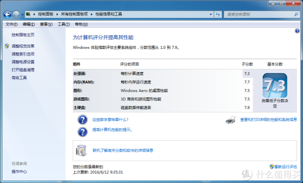Click the printer icon for detailed info
303x183 pixels.
[x=231, y=120]
